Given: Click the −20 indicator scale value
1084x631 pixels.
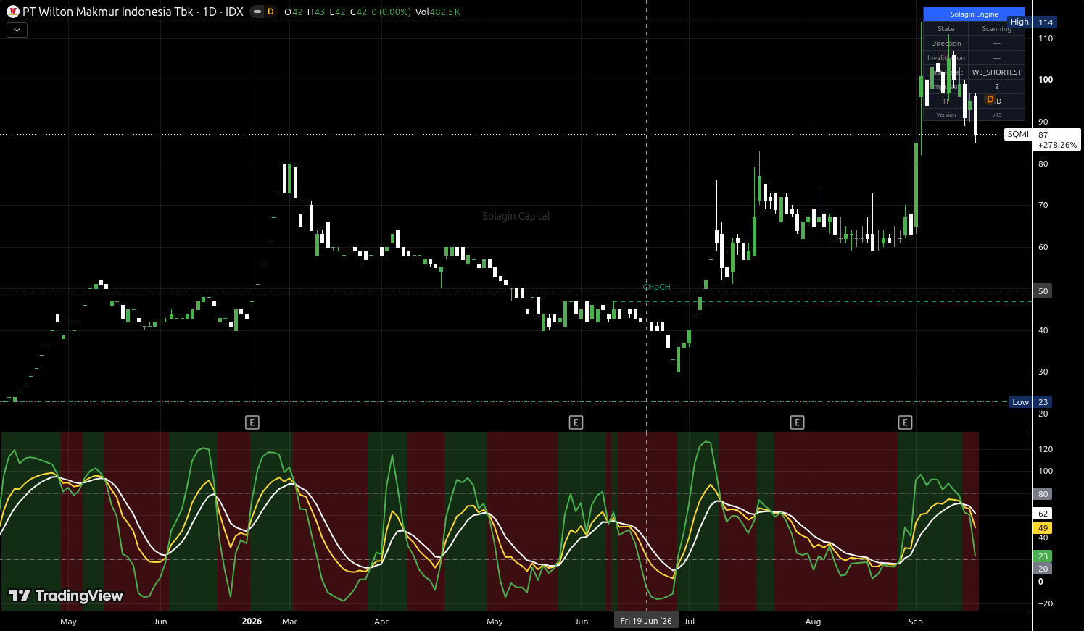Looking at the screenshot, I should 1046,603.
